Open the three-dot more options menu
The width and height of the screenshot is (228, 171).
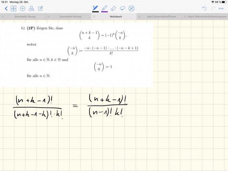click(221, 8)
